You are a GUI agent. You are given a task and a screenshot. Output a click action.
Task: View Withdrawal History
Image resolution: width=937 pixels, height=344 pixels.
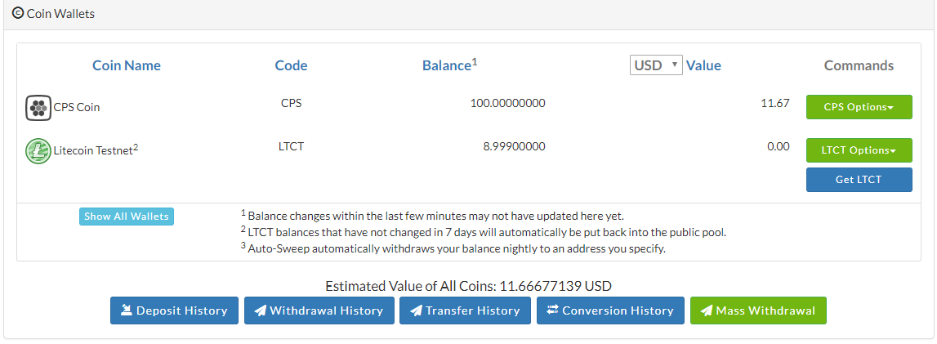point(319,310)
